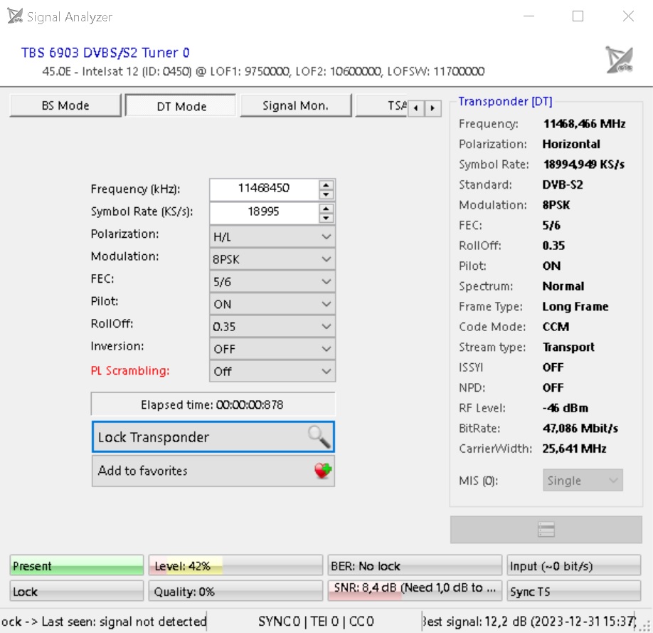
Task: Click the SNR 8,4 dB indicator bar
Action: coord(415,590)
